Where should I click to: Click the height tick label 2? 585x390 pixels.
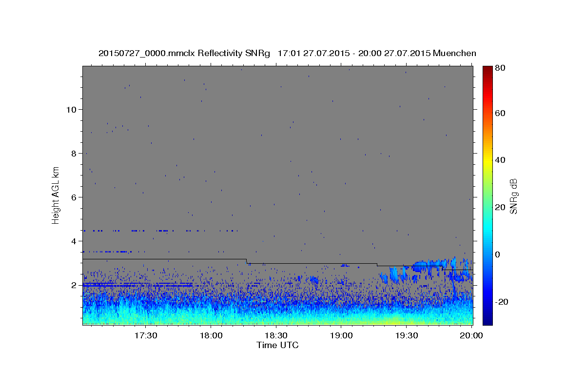[x=74, y=285]
